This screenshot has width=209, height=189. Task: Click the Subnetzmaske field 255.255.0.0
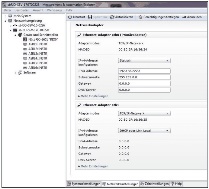coord(144,77)
